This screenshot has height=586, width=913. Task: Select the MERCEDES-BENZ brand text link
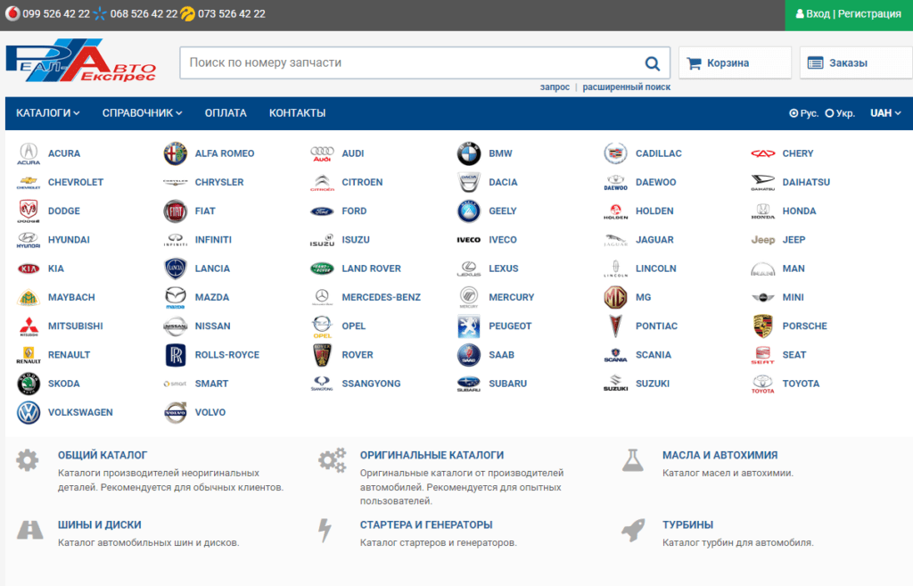381,297
